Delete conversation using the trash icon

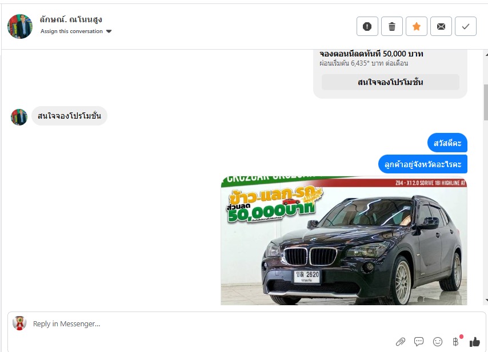tap(392, 26)
